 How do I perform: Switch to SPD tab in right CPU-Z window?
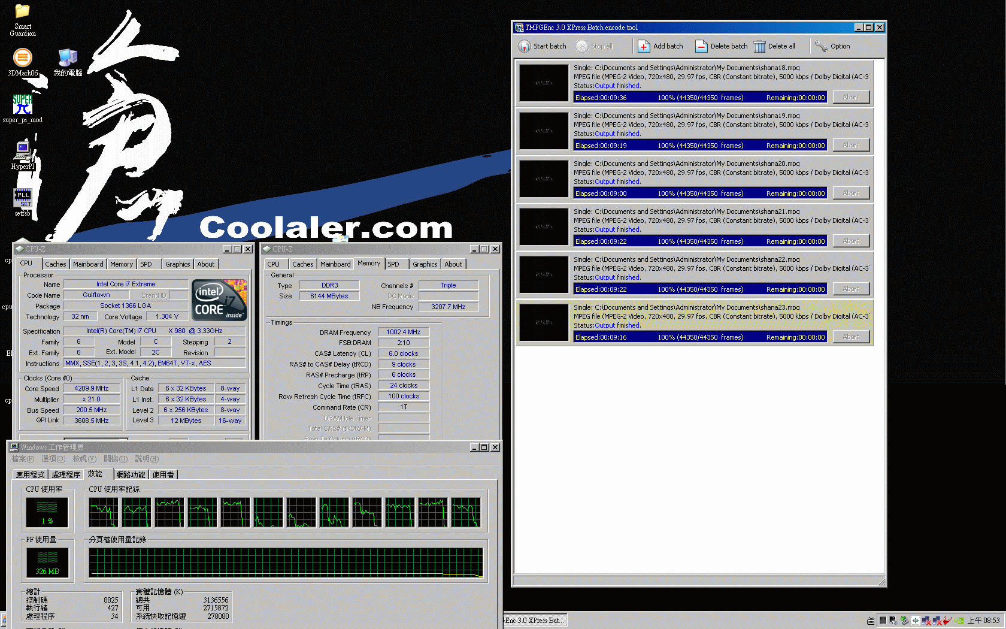pos(393,264)
